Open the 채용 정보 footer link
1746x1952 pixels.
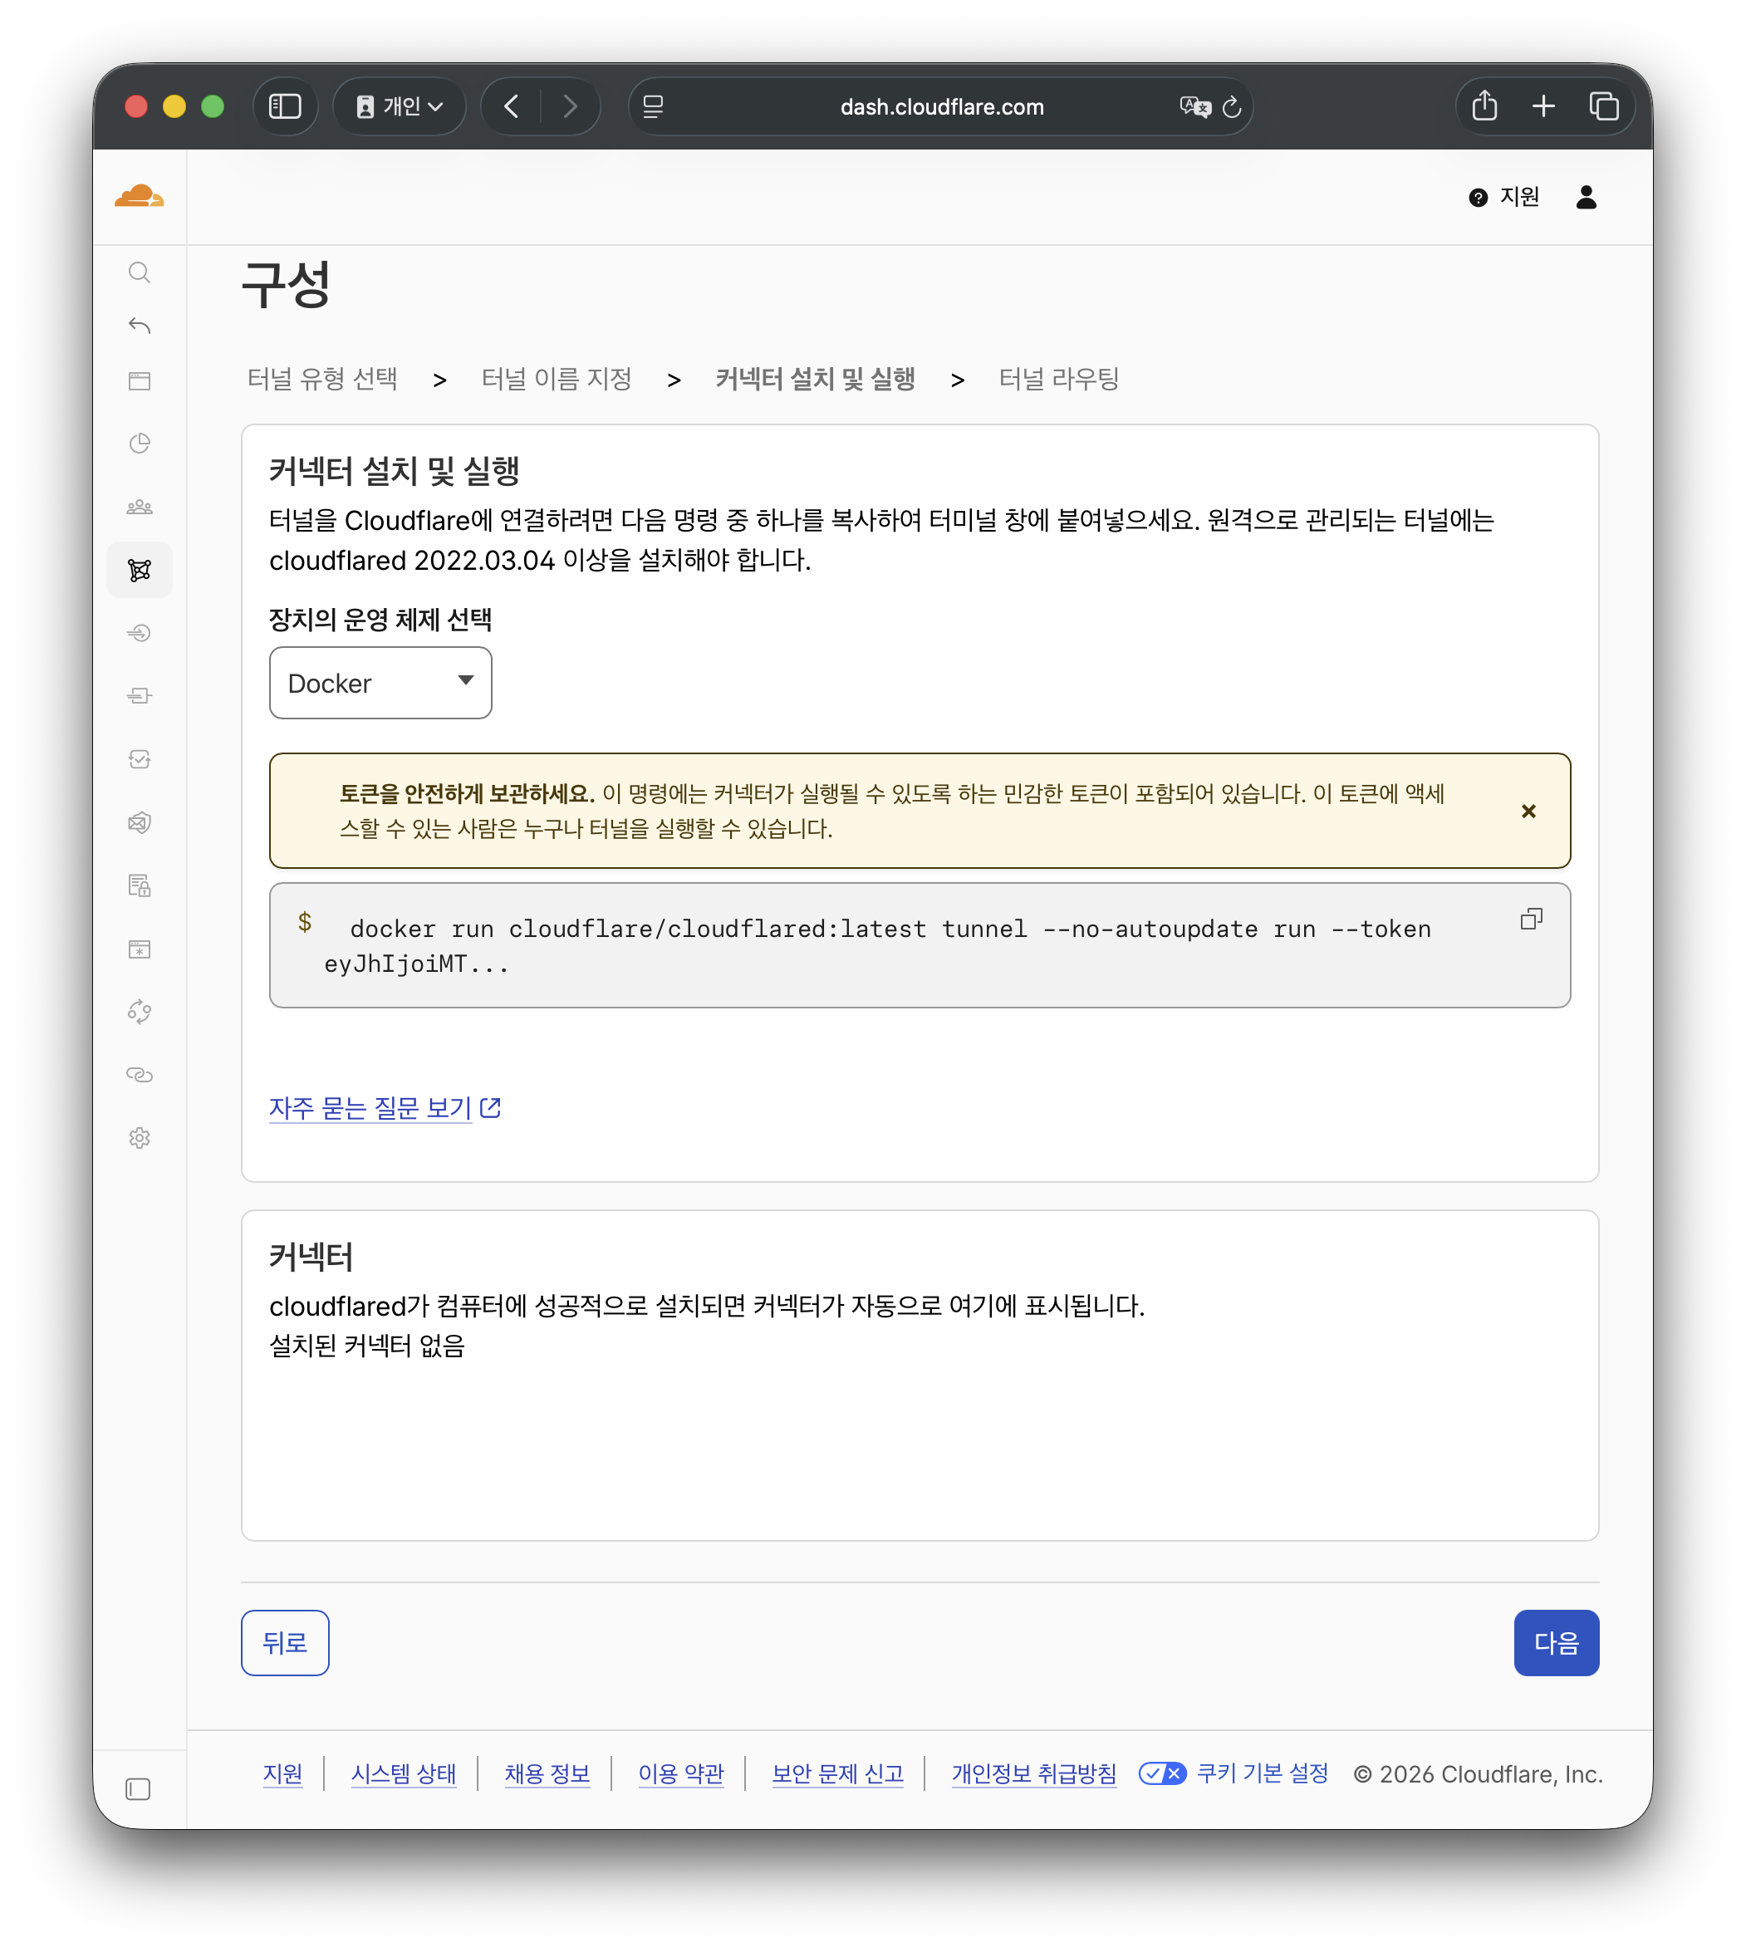(547, 1773)
